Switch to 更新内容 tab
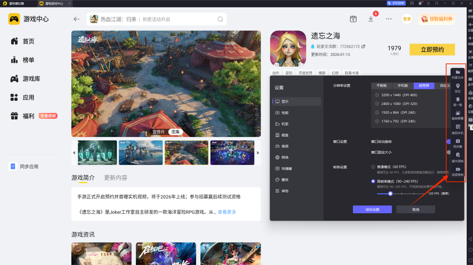Screen dimensions: 473x265 116,178
